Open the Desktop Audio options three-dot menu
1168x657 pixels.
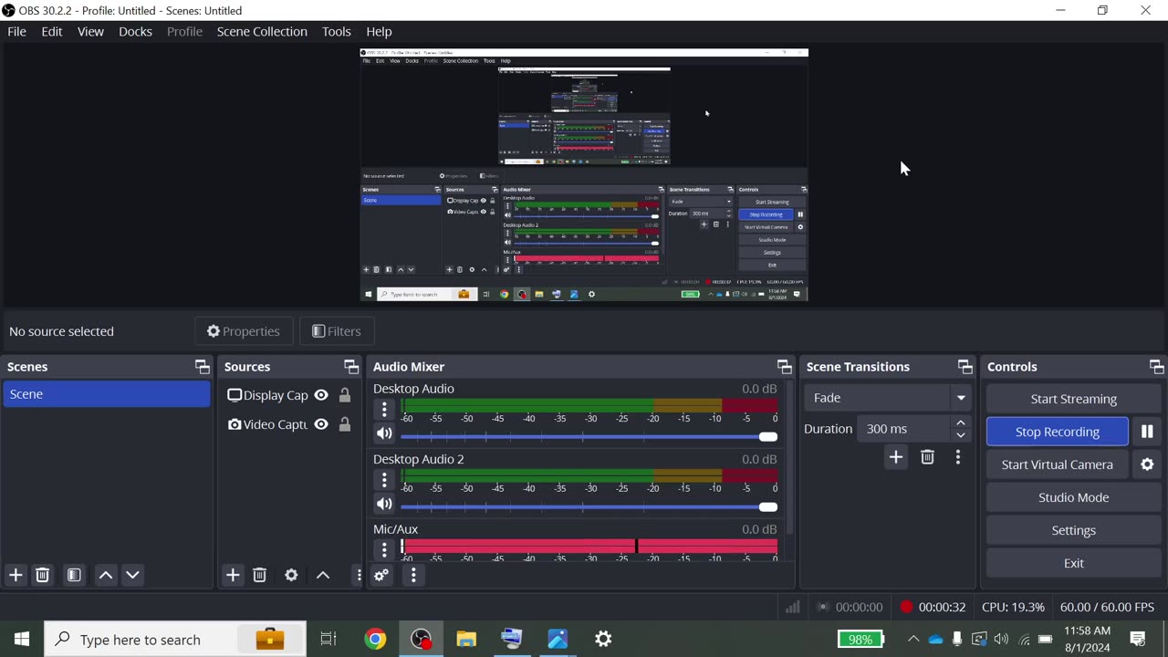(384, 410)
